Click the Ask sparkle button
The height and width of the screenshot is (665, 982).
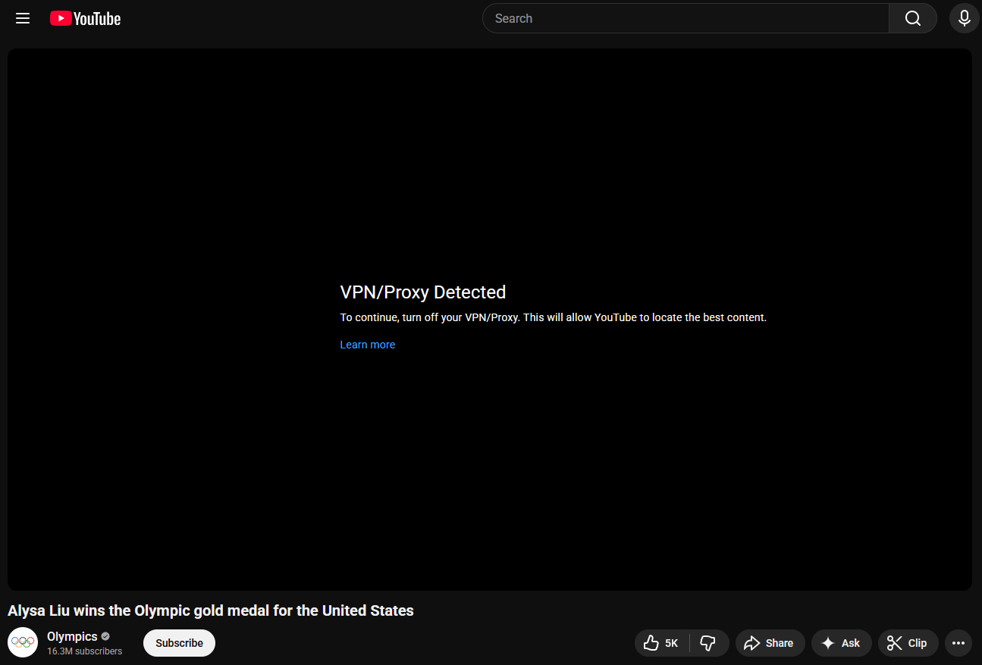(x=841, y=643)
